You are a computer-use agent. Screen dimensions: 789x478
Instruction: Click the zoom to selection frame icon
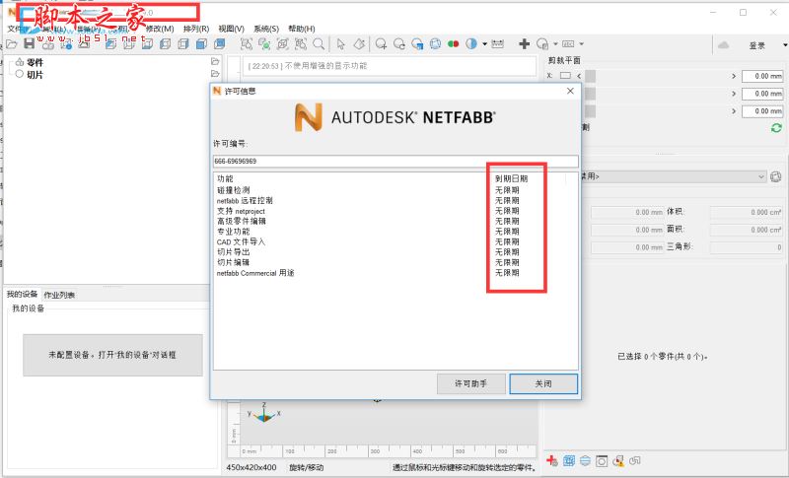(246, 44)
